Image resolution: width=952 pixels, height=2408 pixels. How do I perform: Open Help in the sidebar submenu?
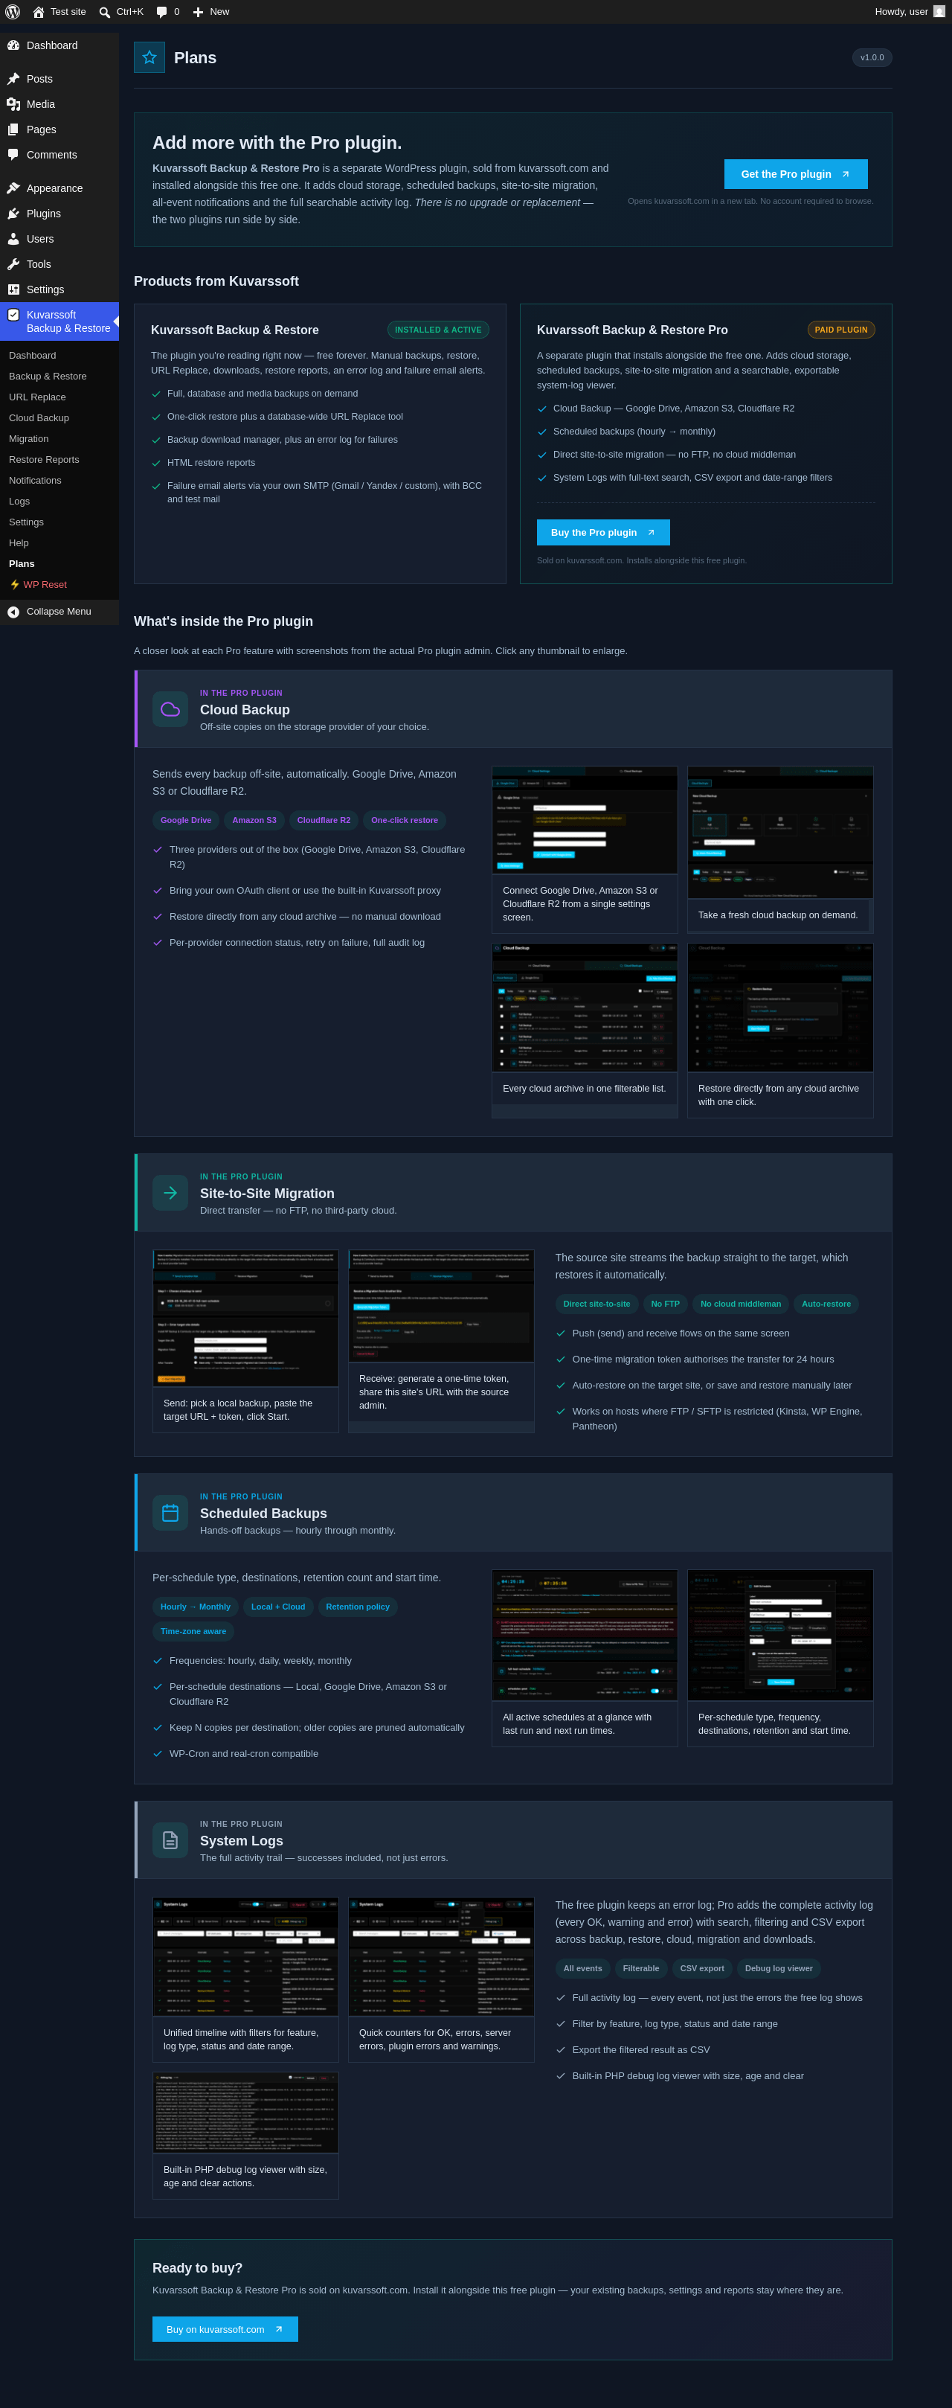tap(19, 543)
